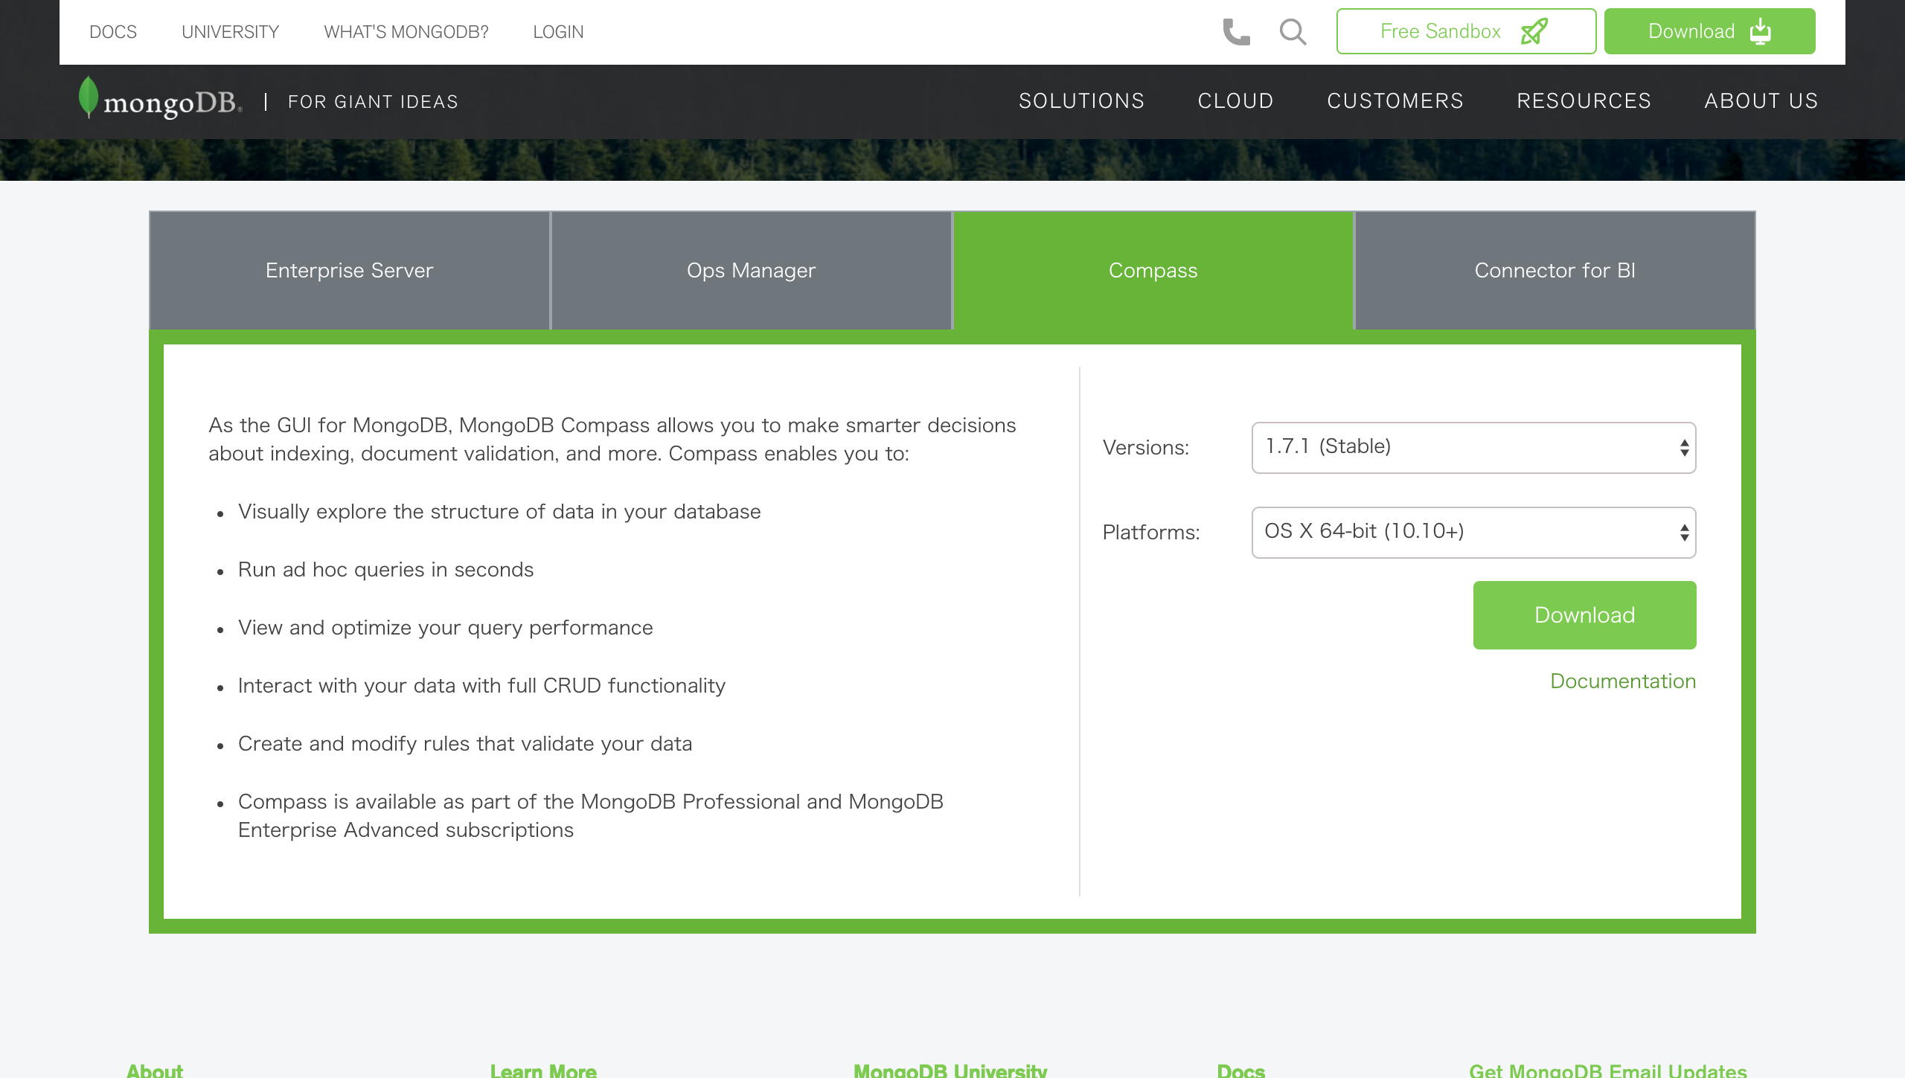Viewport: 1905px width, 1078px height.
Task: Open the Documentation link
Action: tap(1623, 681)
